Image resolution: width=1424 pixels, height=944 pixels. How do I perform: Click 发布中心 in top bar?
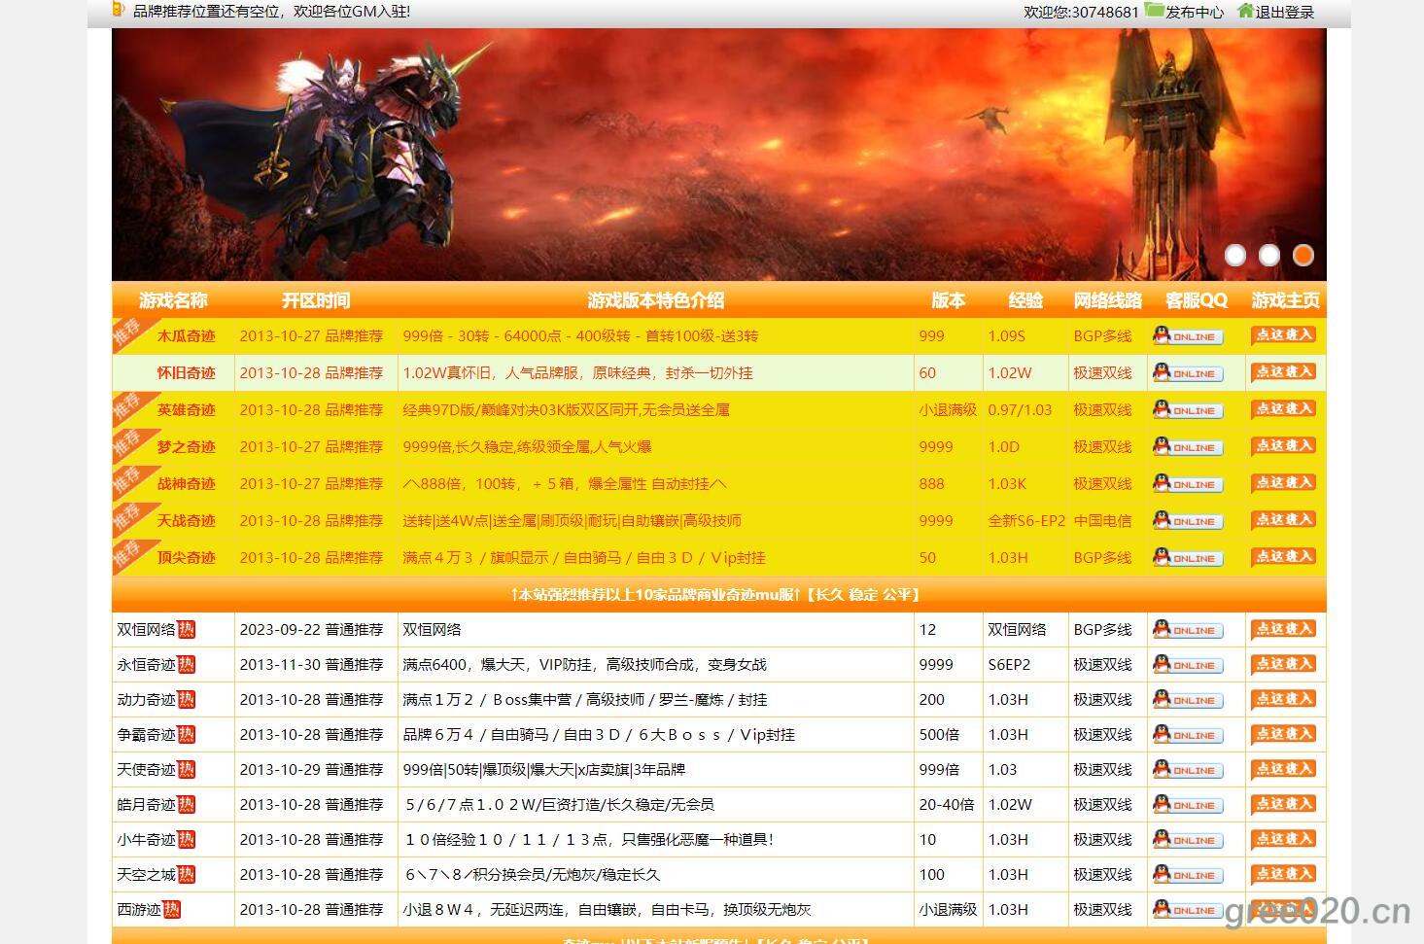(1195, 13)
